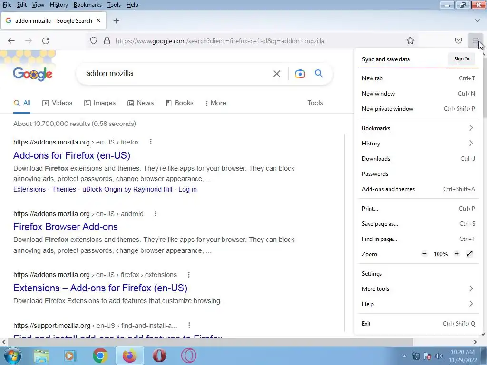487x365 pixels.
Task: Close the addon mozilla Google Search tab
Action: 98,21
